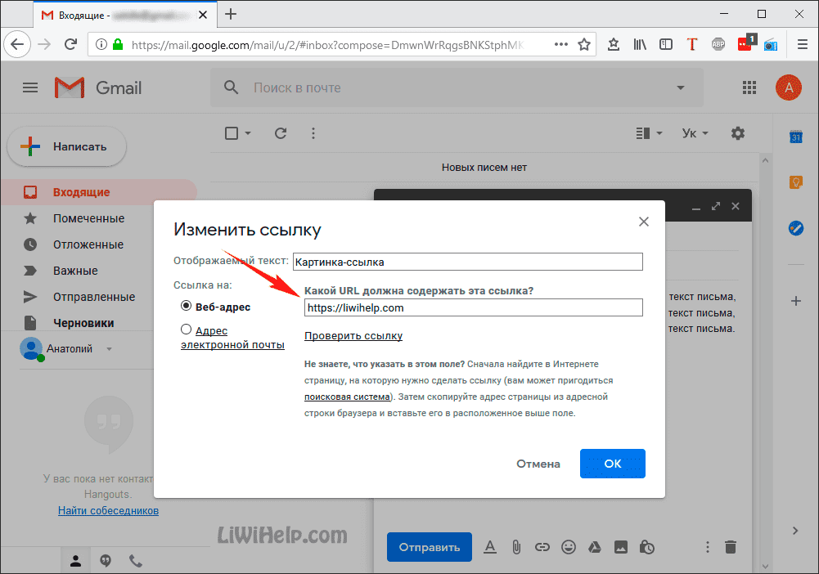Viewport: 819px width, 574px height.
Task: Toggle confidential mode lock-clock icon
Action: click(646, 547)
